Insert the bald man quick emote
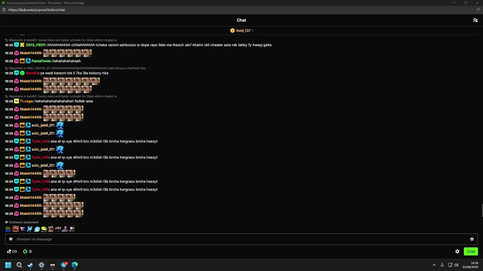Screen dimensions: 483x271 (65, 229)
